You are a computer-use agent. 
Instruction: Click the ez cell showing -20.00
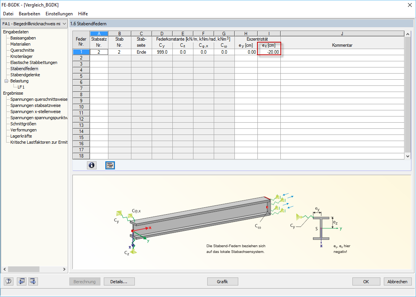[x=269, y=52]
